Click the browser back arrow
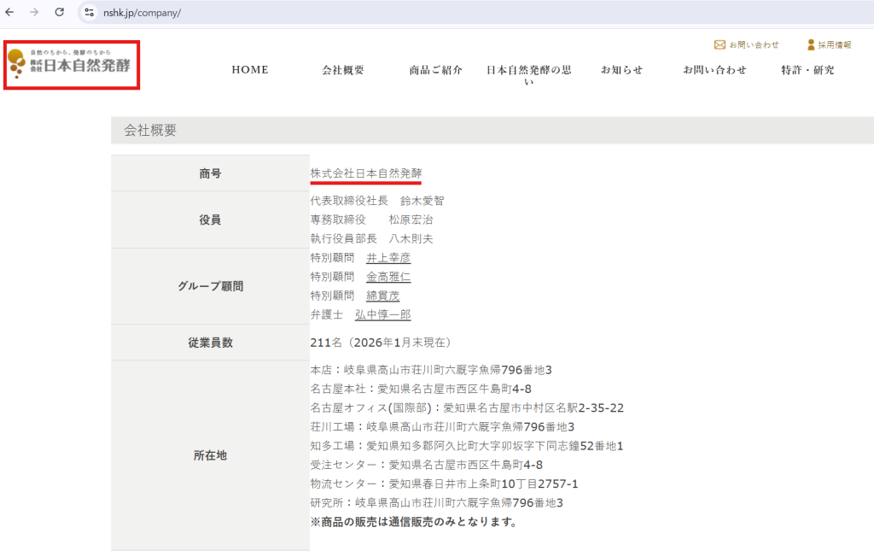 click(x=12, y=13)
